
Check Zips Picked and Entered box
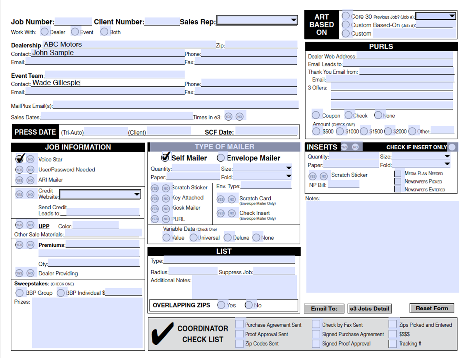[x=393, y=324]
